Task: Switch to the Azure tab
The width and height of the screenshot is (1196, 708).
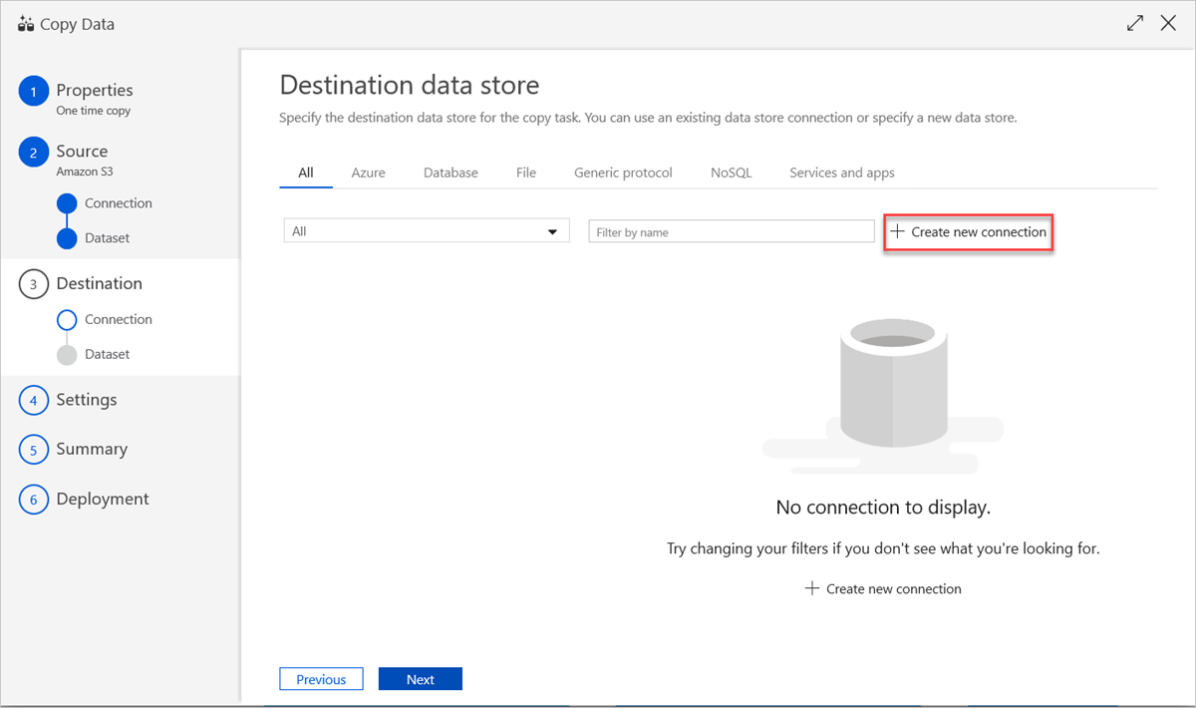Action: 368,172
